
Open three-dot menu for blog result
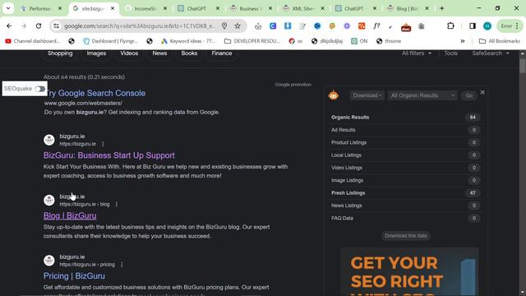pos(117,204)
